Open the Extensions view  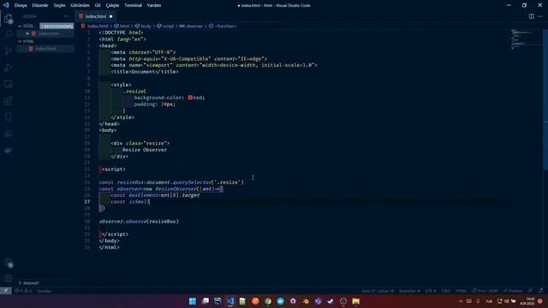tap(9, 101)
